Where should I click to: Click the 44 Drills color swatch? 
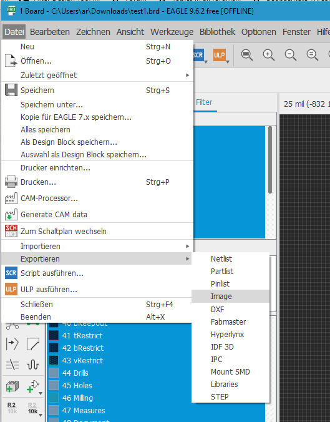[x=54, y=373]
